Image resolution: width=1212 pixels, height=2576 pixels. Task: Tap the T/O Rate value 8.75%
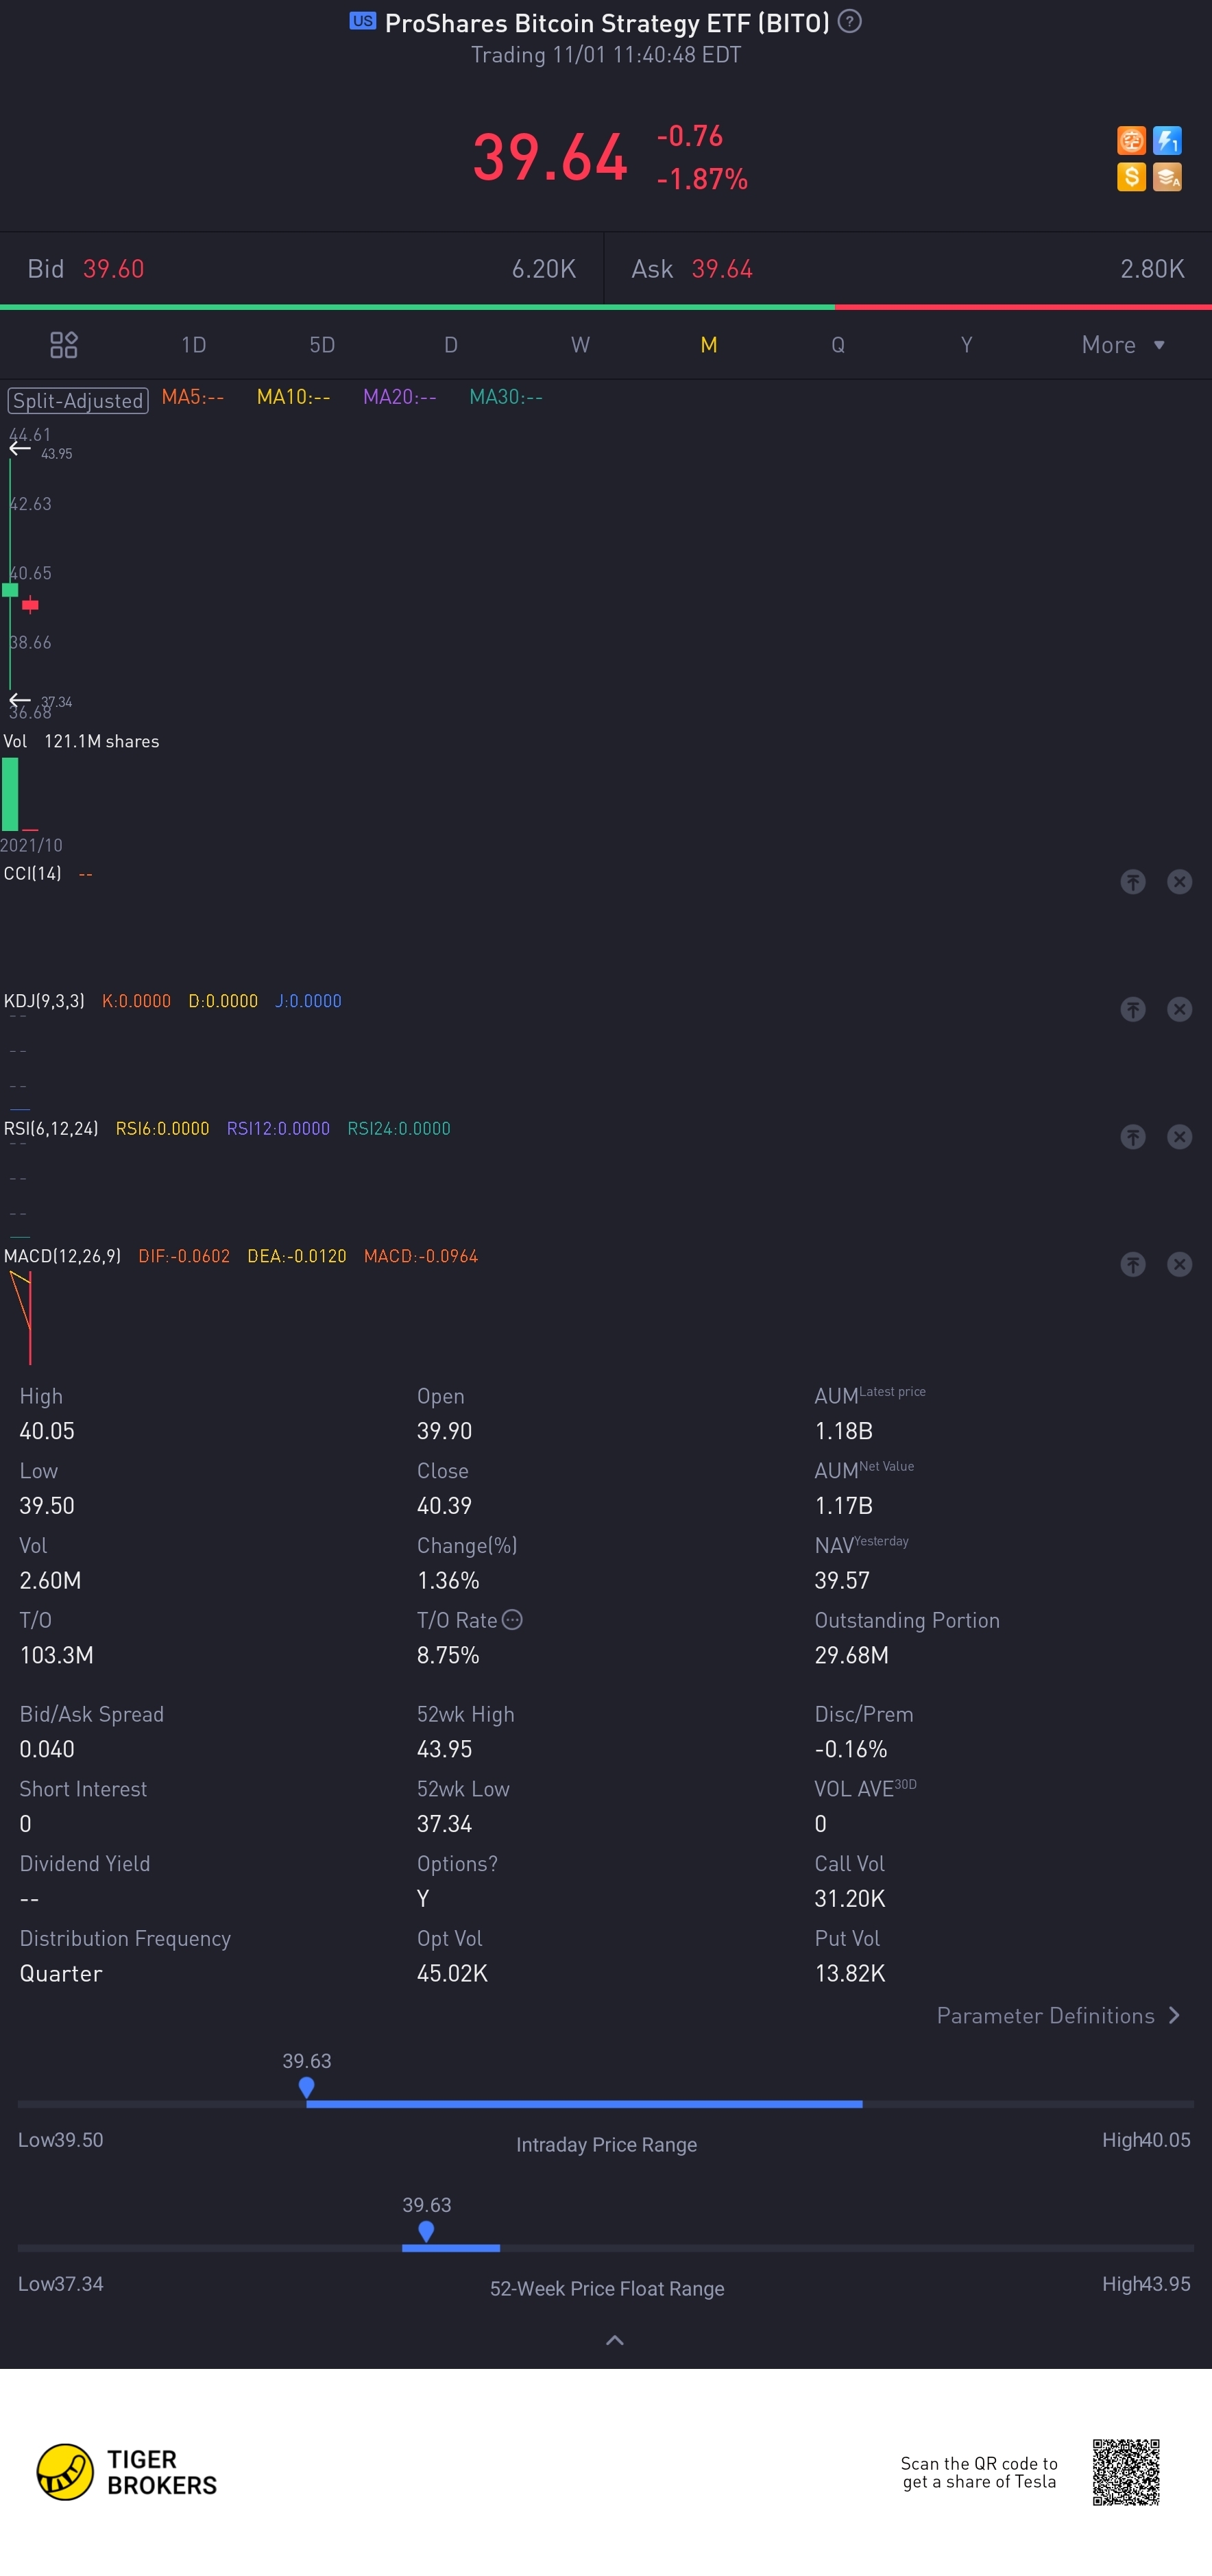[448, 1656]
